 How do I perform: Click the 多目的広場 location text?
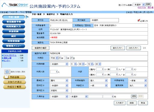click(x=55, y=53)
